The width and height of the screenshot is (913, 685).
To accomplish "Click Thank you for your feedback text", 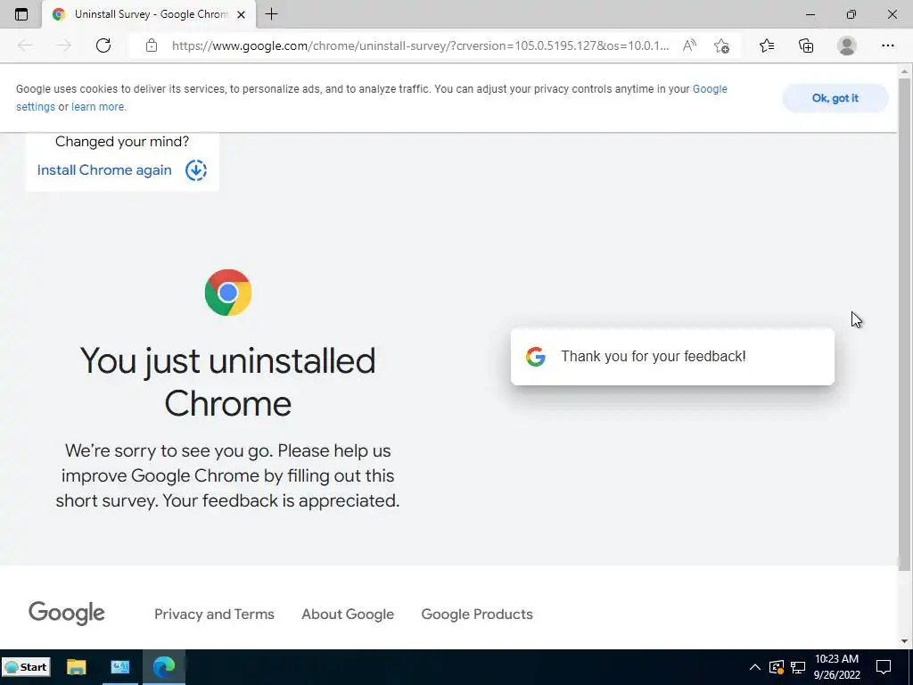I will 654,357.
